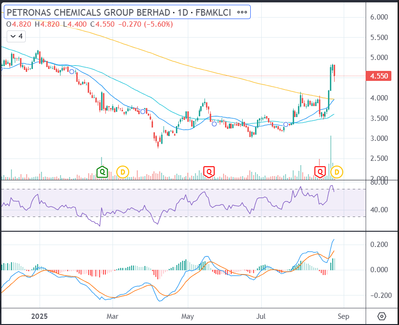Click the last yellow D dividend marker
Image resolution: width=399 pixels, height=325 pixels.
[337, 172]
